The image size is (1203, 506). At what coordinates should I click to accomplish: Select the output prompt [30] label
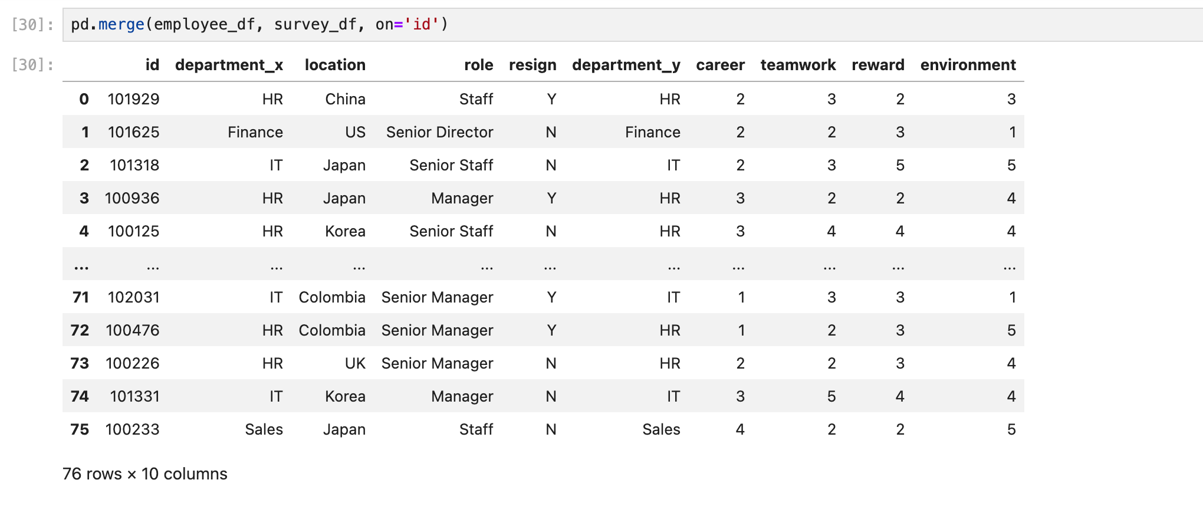click(x=32, y=65)
